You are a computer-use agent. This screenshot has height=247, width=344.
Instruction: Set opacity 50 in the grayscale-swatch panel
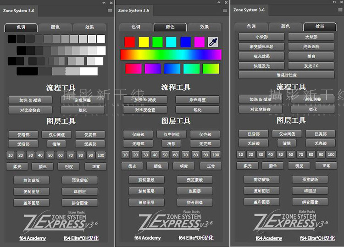click(x=50, y=155)
